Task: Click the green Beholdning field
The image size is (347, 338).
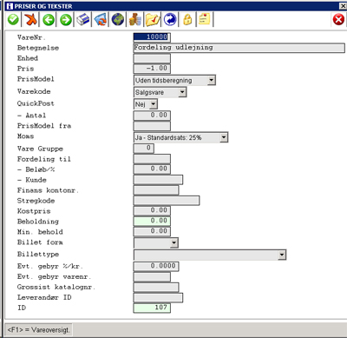Action: point(152,221)
